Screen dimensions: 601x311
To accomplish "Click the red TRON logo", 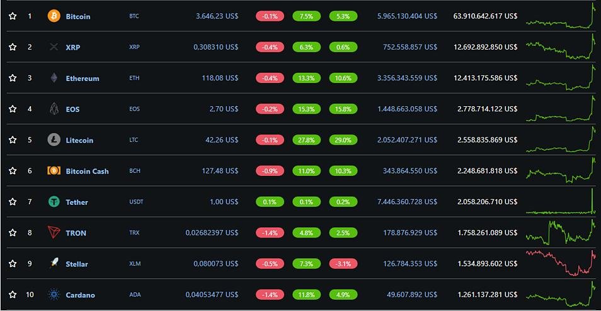I will click(54, 232).
